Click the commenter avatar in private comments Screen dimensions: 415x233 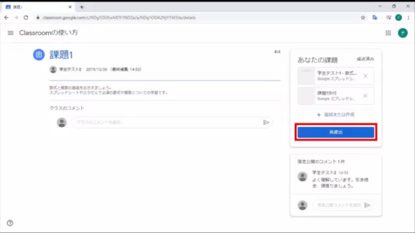pyautogui.click(x=302, y=176)
